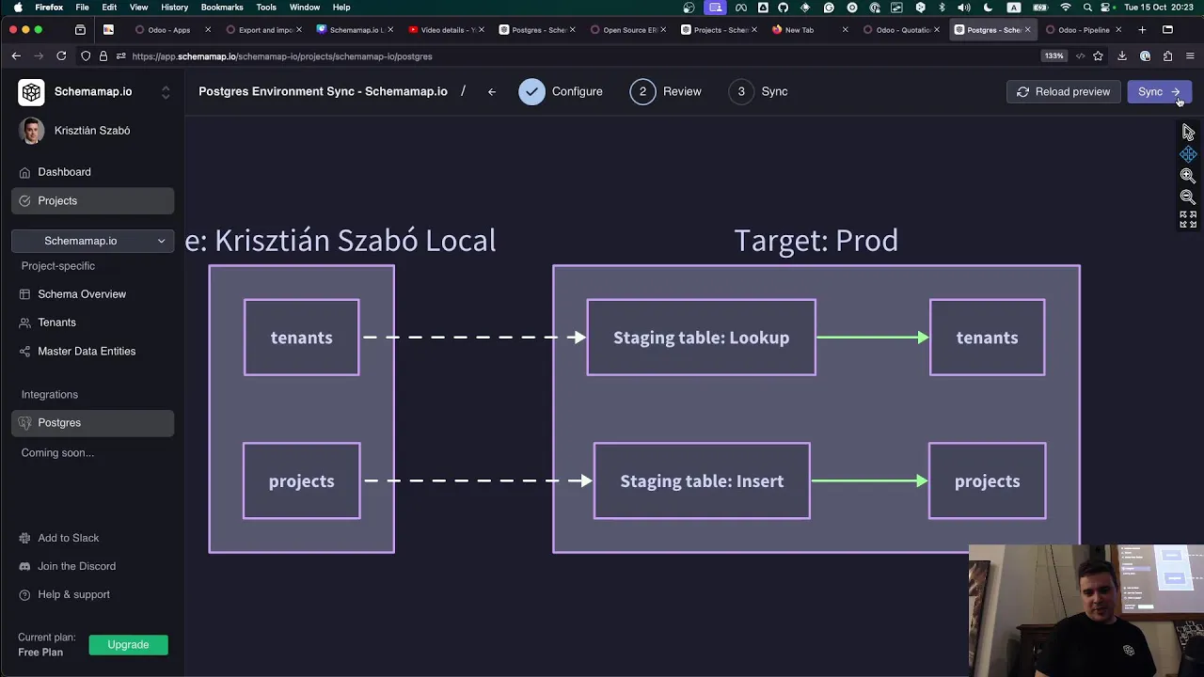Expand the Schemamap.io project dropdown
Viewport: 1204px width, 677px height.
pyautogui.click(x=93, y=241)
